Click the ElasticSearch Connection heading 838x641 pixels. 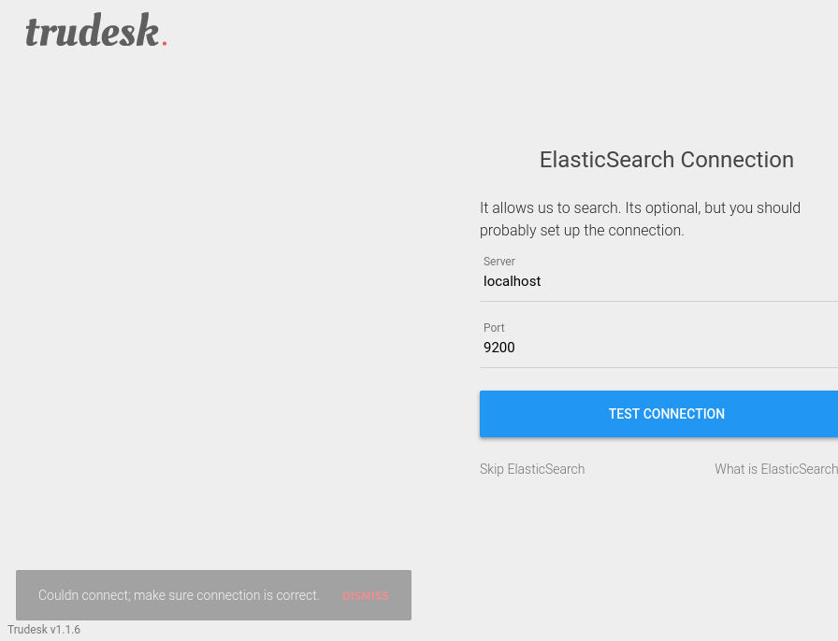click(x=666, y=160)
